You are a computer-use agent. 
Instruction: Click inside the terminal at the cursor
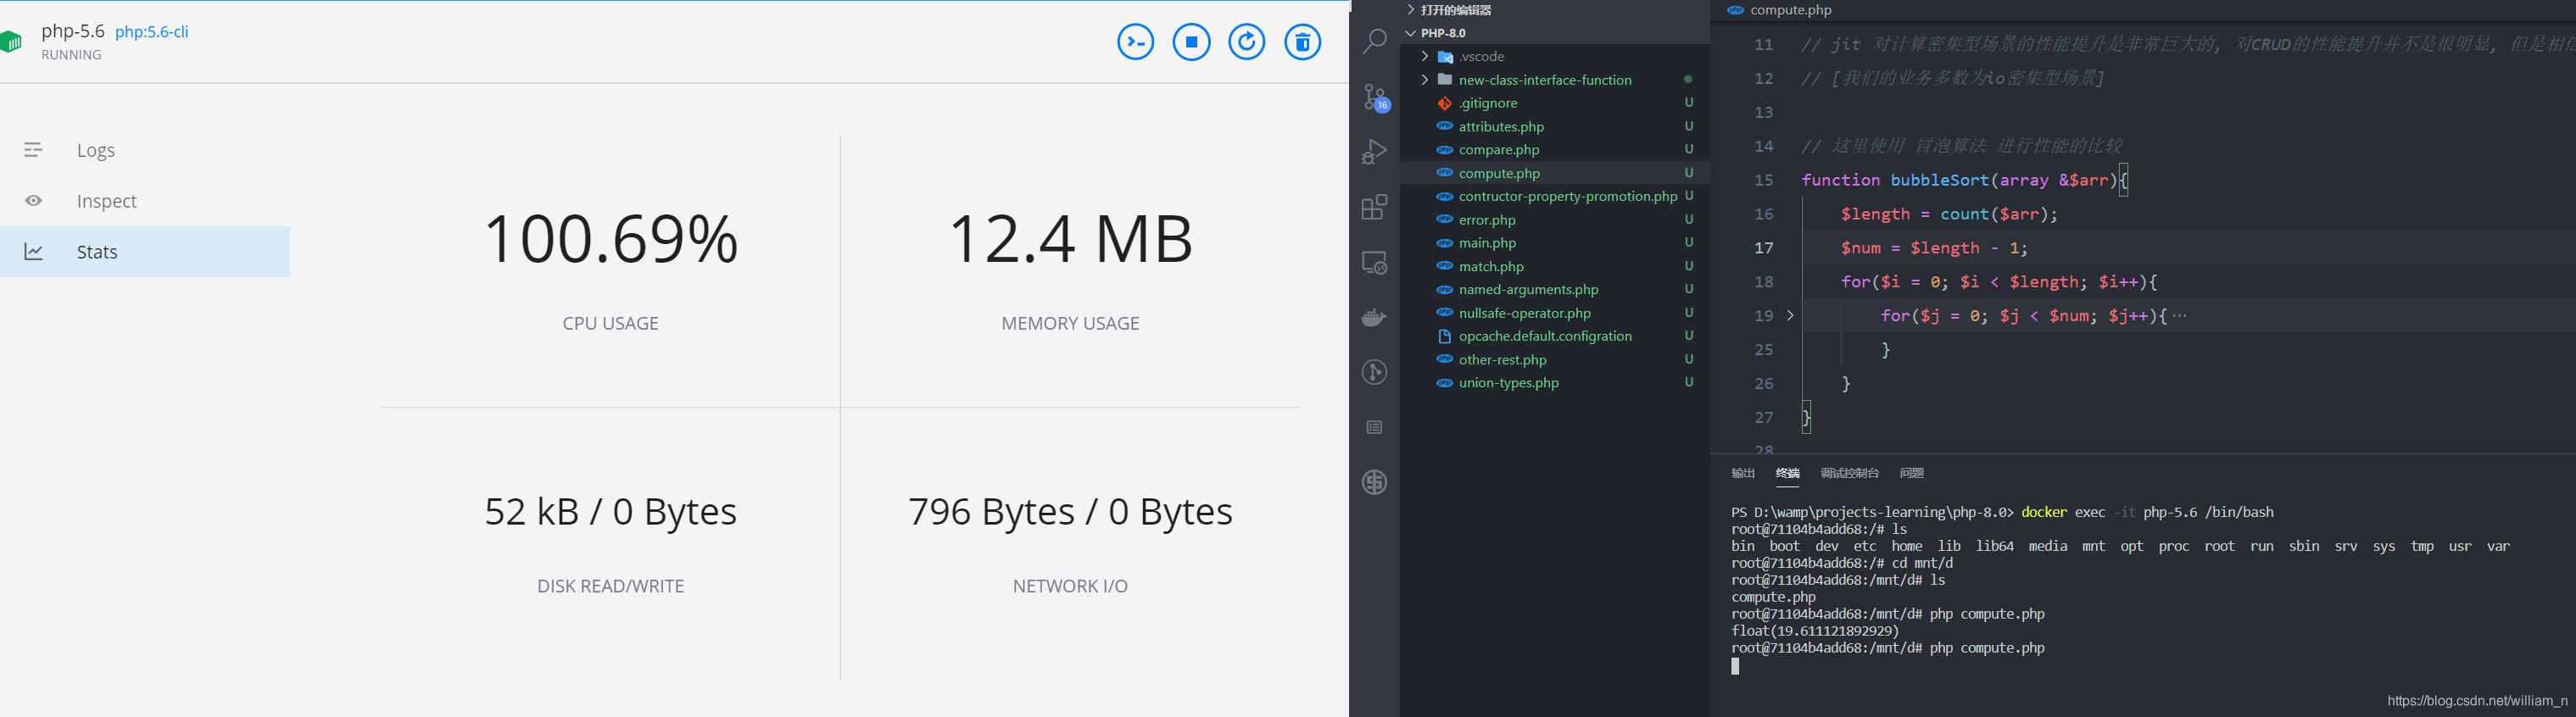point(1735,666)
